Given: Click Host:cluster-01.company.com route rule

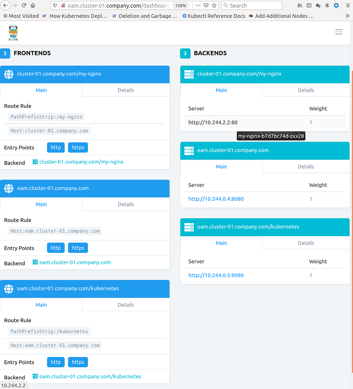Looking at the screenshot, I should pos(49,131).
